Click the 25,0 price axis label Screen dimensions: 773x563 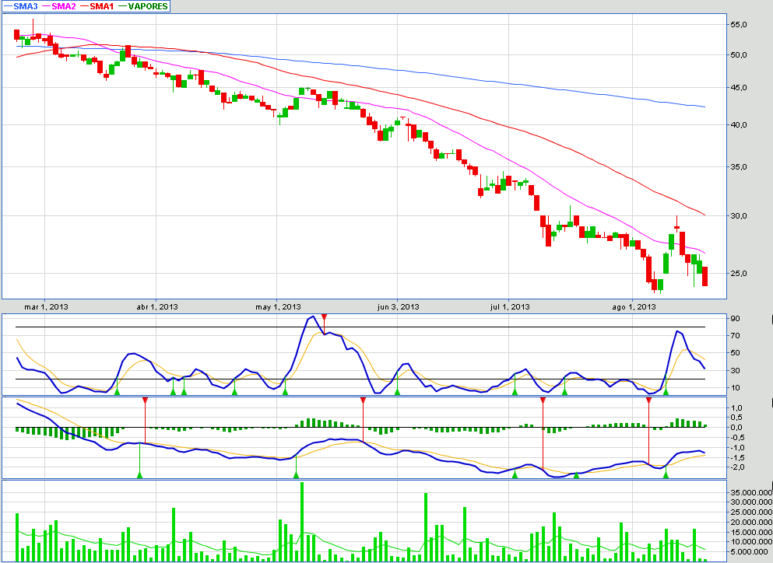[739, 274]
